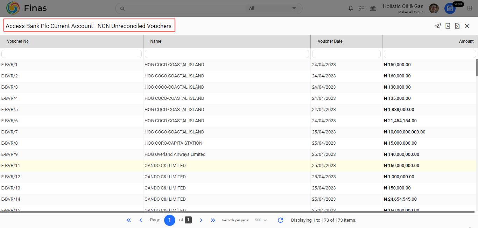This screenshot has height=228, width=478.
Task: Click the Displaying 1 to 173 items text
Action: click(324, 220)
